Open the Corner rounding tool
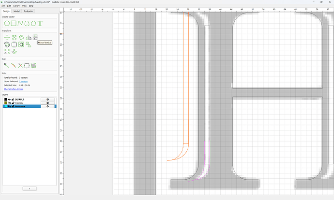 click(14, 44)
